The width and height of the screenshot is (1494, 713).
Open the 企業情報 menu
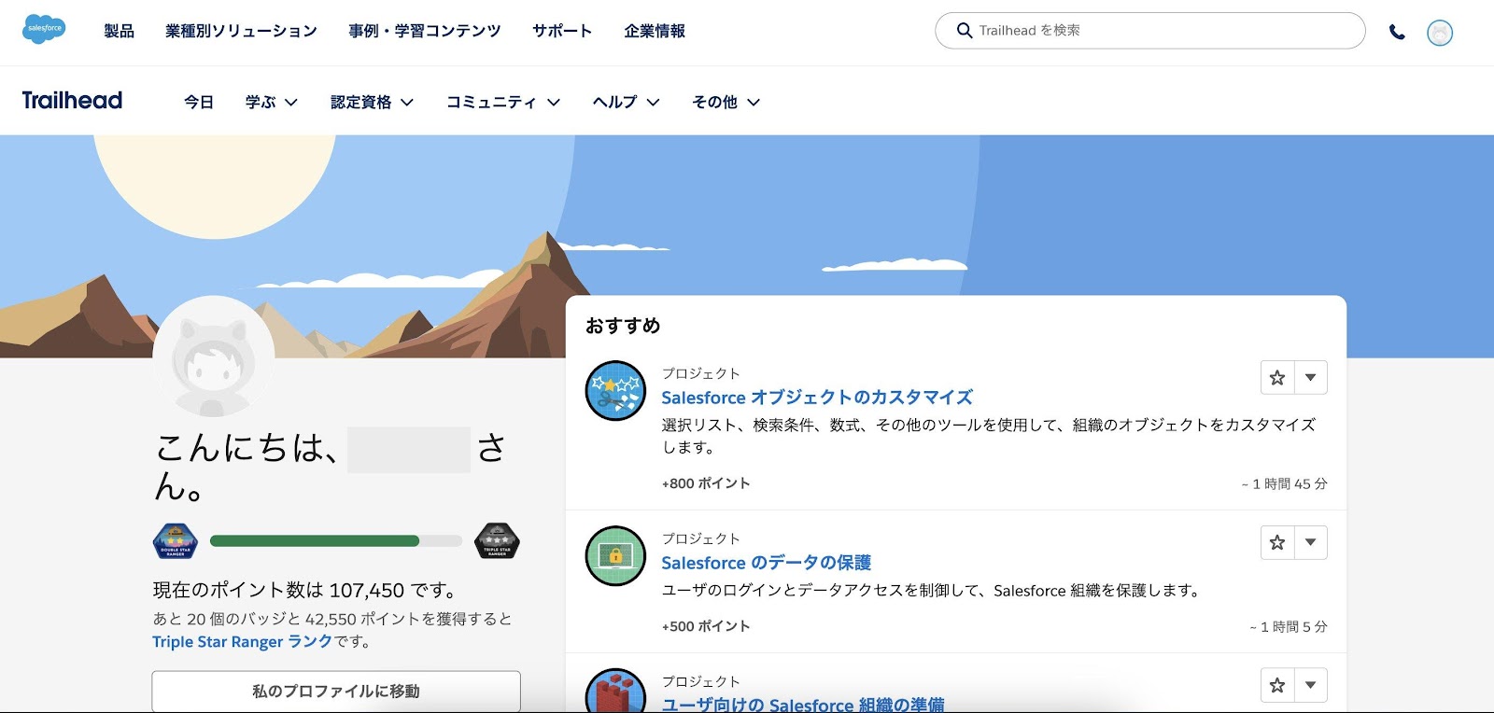(x=655, y=31)
